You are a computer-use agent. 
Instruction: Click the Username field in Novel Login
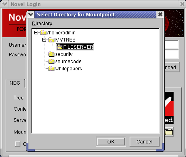pos(172,45)
